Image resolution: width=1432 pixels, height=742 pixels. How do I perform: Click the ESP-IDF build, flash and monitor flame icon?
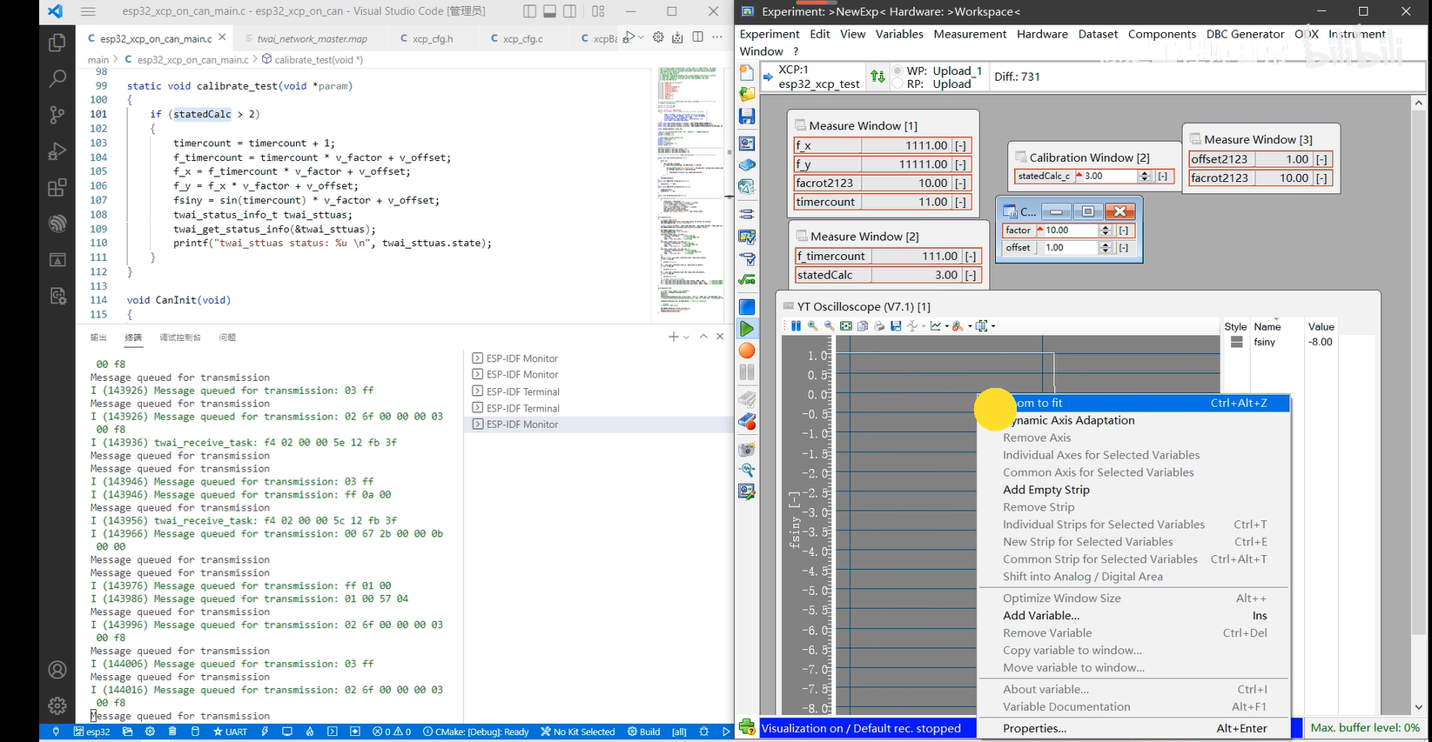(310, 732)
